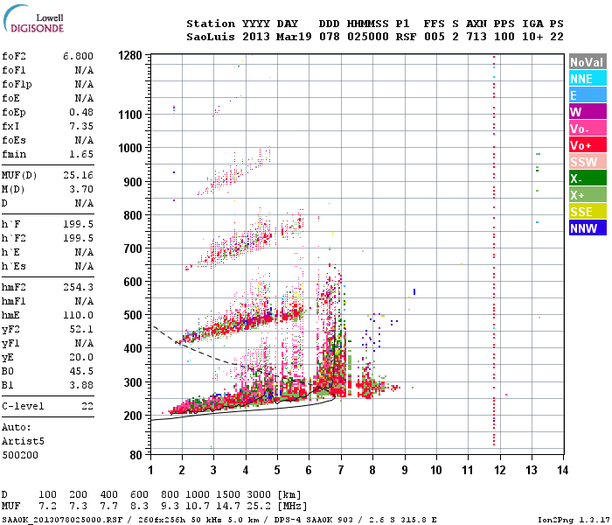Click the Artist5 auto-scaling label

[x=23, y=441]
